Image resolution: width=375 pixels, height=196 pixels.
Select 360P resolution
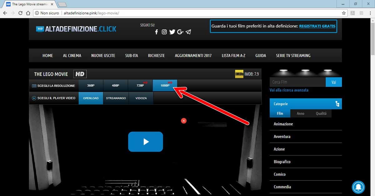pyautogui.click(x=91, y=86)
